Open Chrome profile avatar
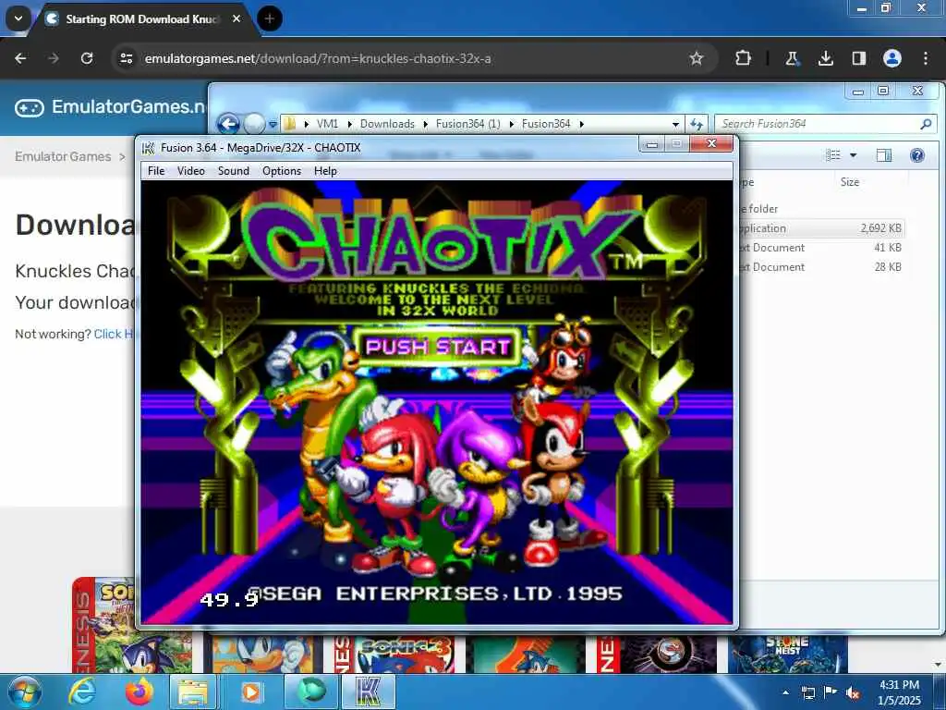The height and width of the screenshot is (710, 946). (x=891, y=58)
